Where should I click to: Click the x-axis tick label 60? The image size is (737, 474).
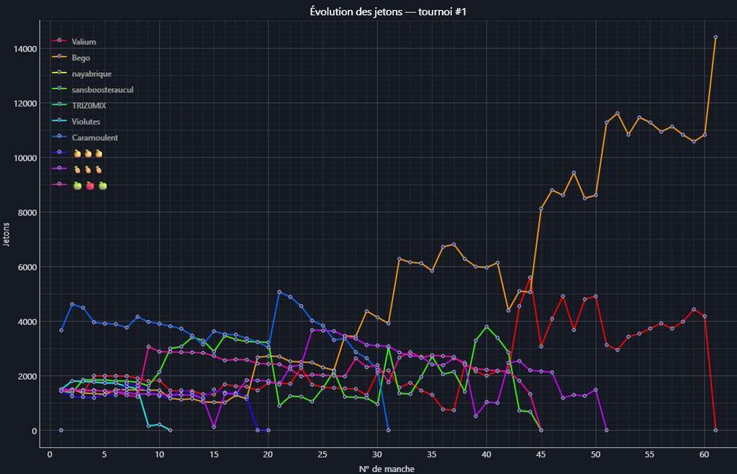tap(704, 455)
